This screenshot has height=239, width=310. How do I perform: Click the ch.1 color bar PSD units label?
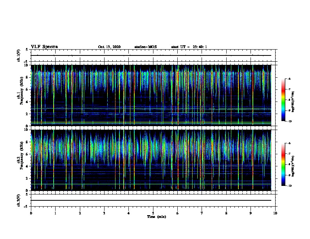click(293, 102)
